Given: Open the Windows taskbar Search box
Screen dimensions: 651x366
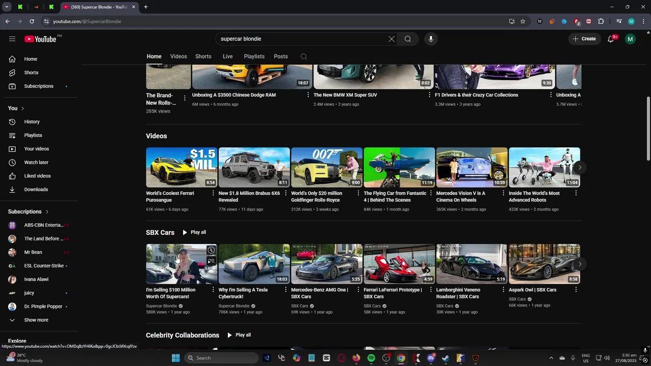Looking at the screenshot, I should point(221,358).
